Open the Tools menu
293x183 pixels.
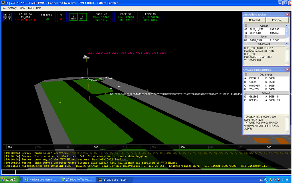tap(31, 8)
